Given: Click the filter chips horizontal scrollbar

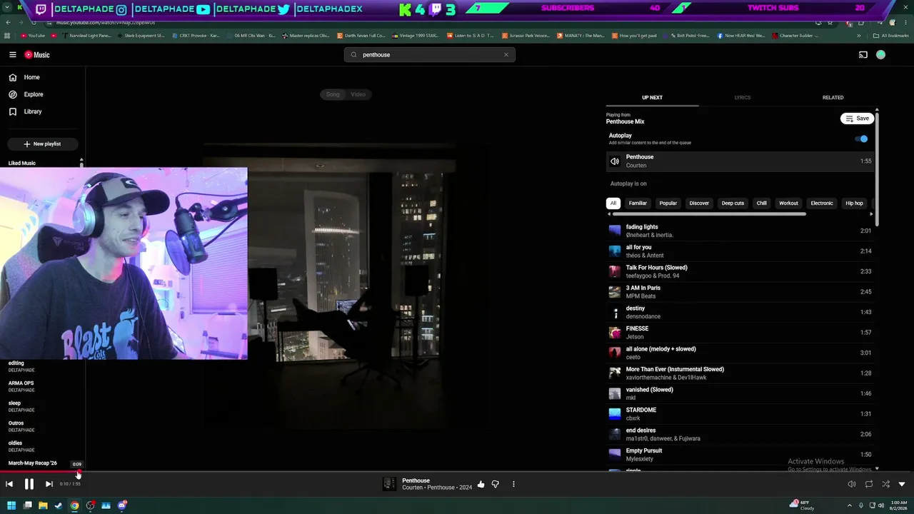Looking at the screenshot, I should 709,214.
